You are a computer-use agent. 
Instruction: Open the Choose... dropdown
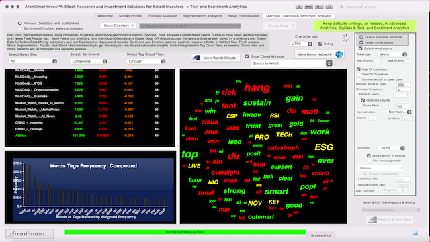380,168
